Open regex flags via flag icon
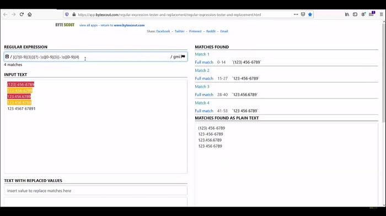Viewport: 386px width, 216px height. [183, 57]
